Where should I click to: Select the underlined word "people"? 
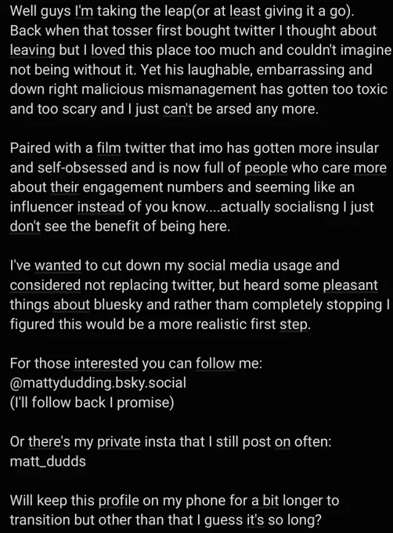[266, 169]
